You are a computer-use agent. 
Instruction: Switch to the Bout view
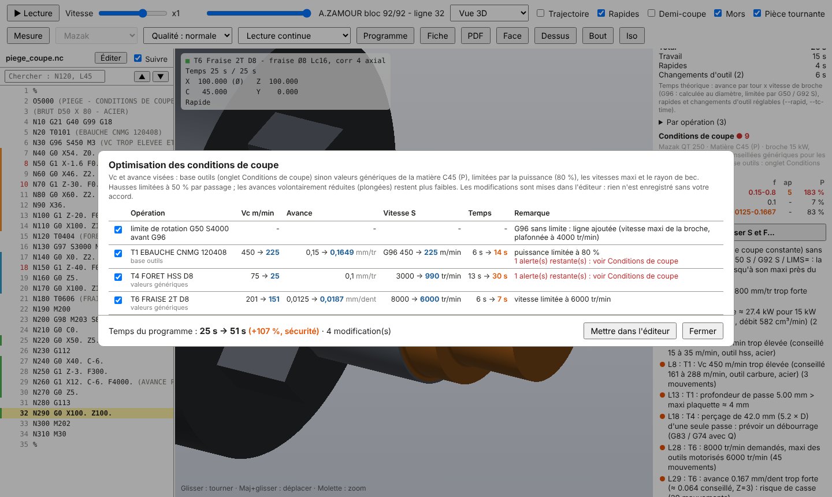(598, 35)
